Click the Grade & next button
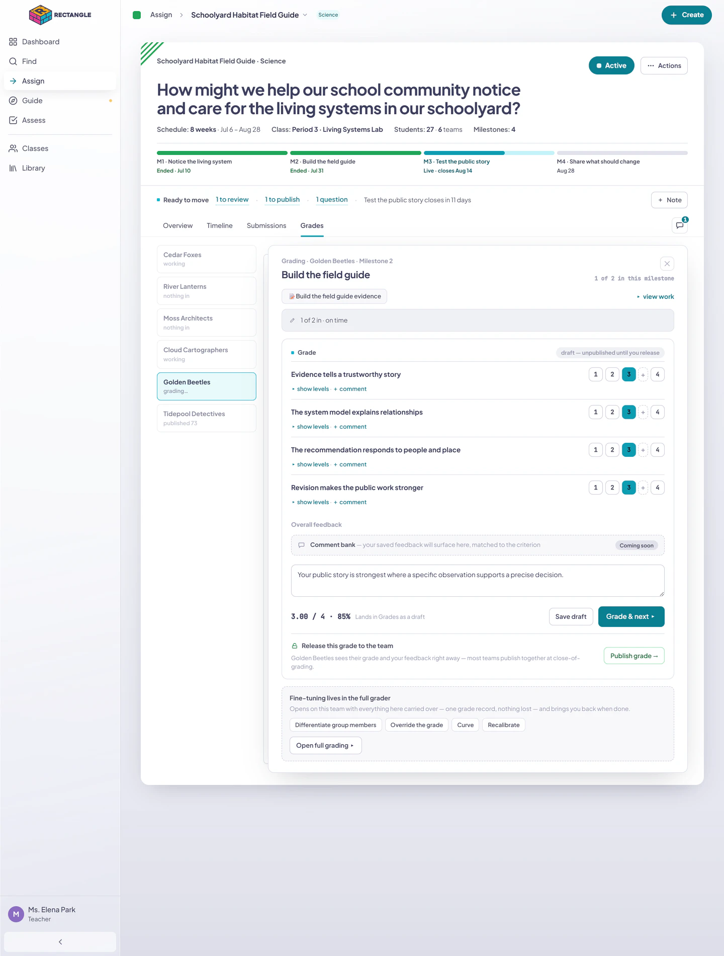 [x=631, y=617]
